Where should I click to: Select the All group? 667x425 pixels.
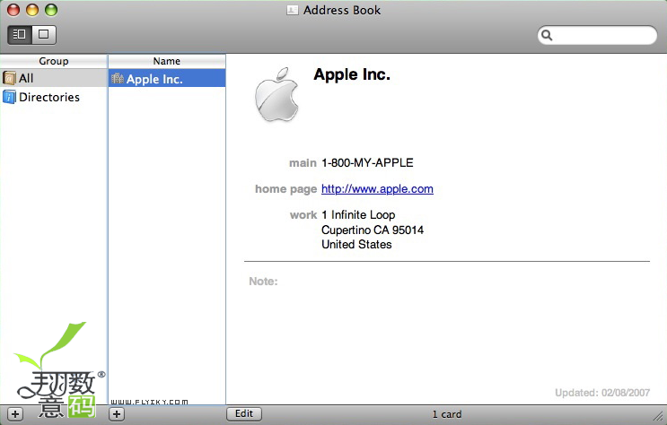coord(54,78)
